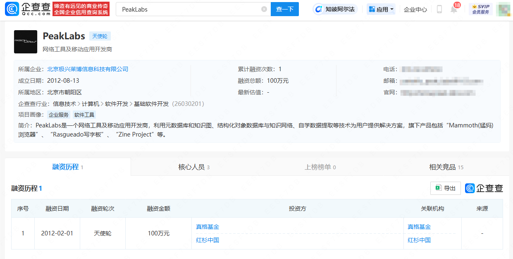Image resolution: width=513 pixels, height=259 pixels.
Task: Select the 企业服务 project tag
Action: (x=59, y=115)
